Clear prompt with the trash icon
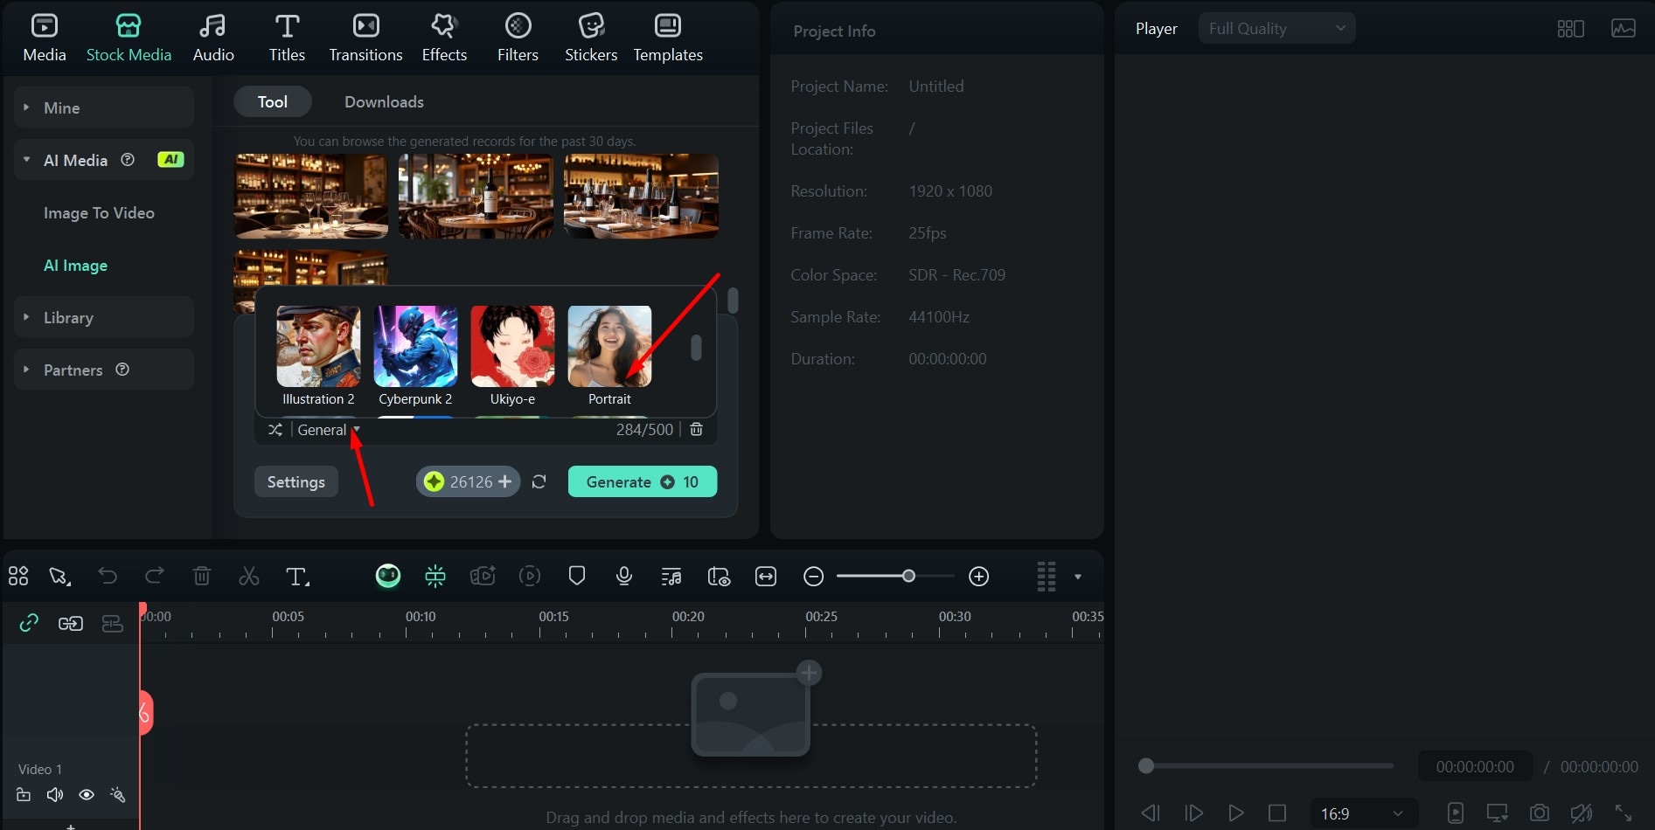Screen dimensions: 1655x830 coord(696,430)
